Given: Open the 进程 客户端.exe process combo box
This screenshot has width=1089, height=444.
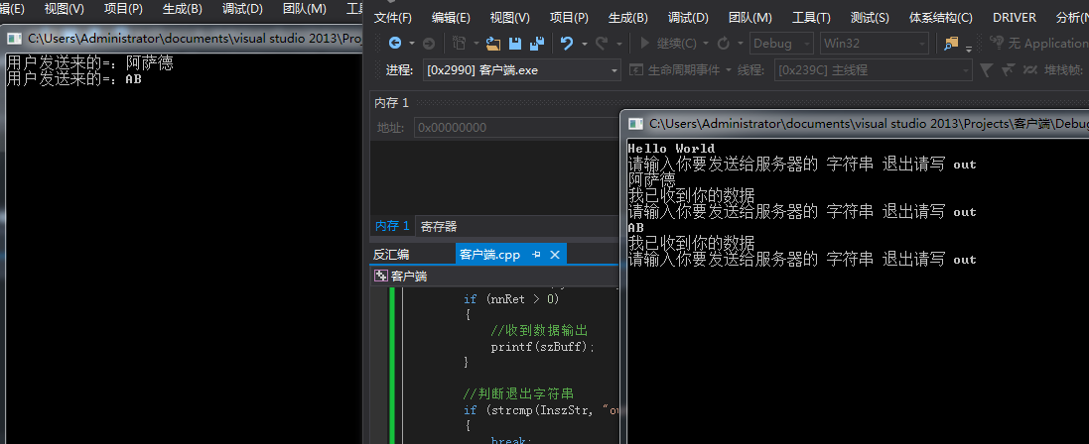Looking at the screenshot, I should click(521, 70).
